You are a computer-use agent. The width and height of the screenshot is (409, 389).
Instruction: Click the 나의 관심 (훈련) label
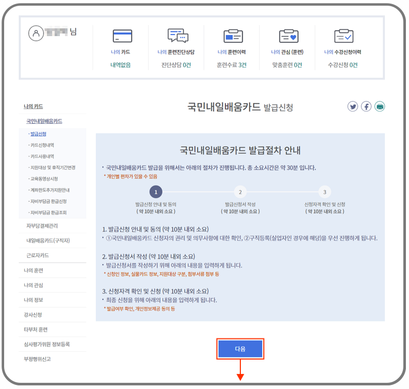pos(287,52)
